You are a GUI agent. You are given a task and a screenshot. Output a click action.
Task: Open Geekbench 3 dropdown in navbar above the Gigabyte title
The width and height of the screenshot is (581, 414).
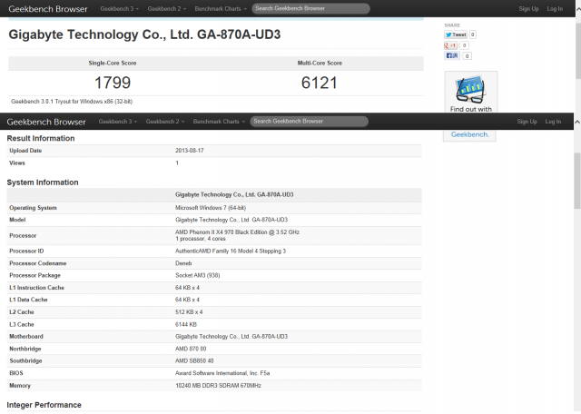pyautogui.click(x=119, y=8)
